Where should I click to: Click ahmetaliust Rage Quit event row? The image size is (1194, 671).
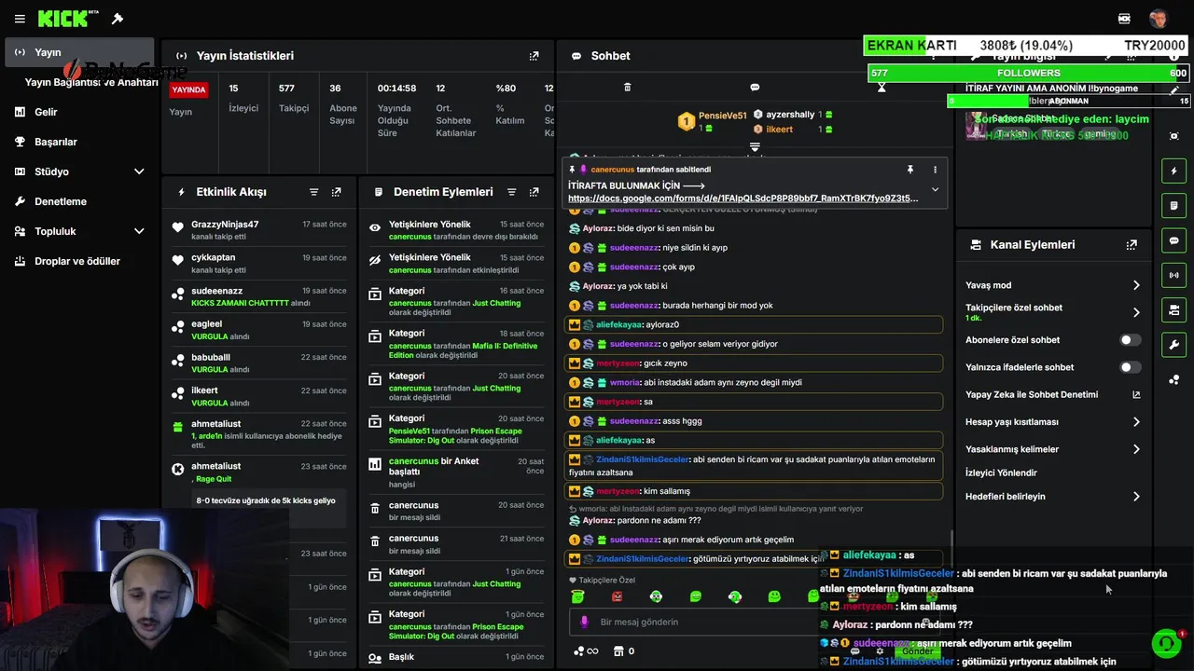(x=260, y=472)
